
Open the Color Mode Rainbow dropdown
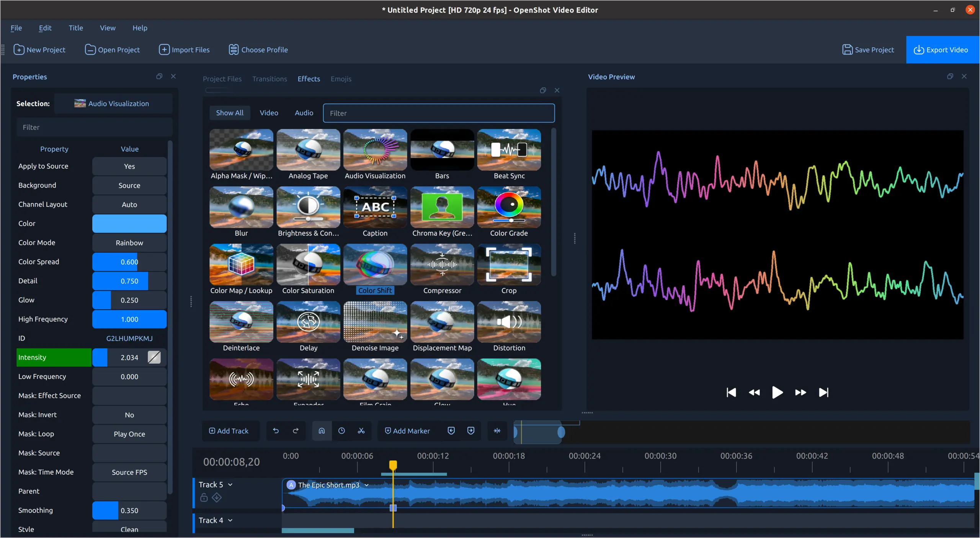tap(129, 243)
